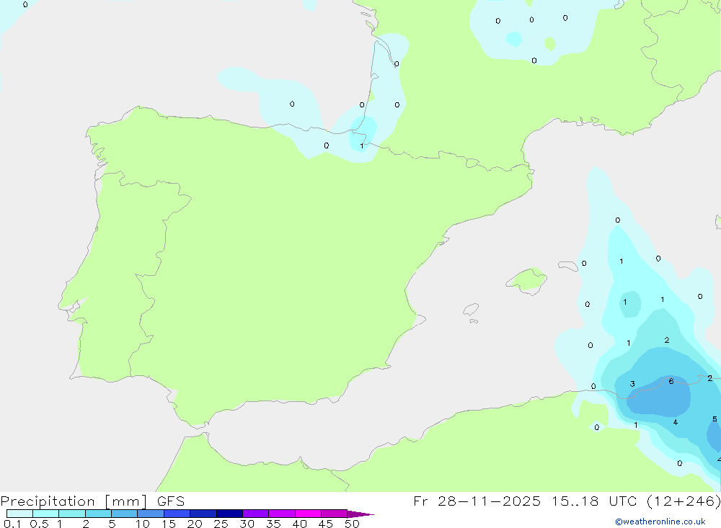Click the legend label '50'
The width and height of the screenshot is (721, 528).
point(352,524)
